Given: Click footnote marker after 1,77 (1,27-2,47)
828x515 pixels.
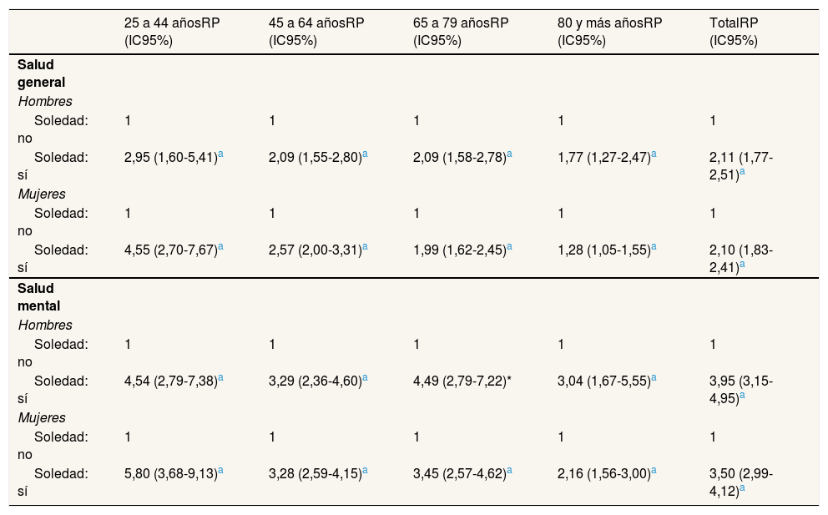Looking at the screenshot, I should click(x=654, y=154).
